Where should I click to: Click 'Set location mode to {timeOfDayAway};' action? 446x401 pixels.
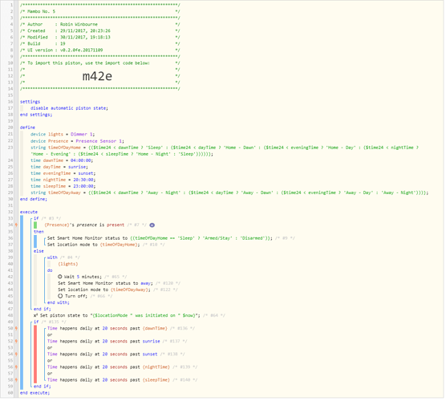point(104,290)
